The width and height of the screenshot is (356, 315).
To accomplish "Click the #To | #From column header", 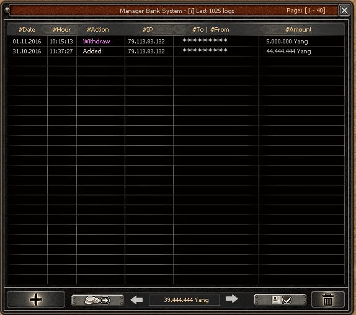I will coord(210,30).
